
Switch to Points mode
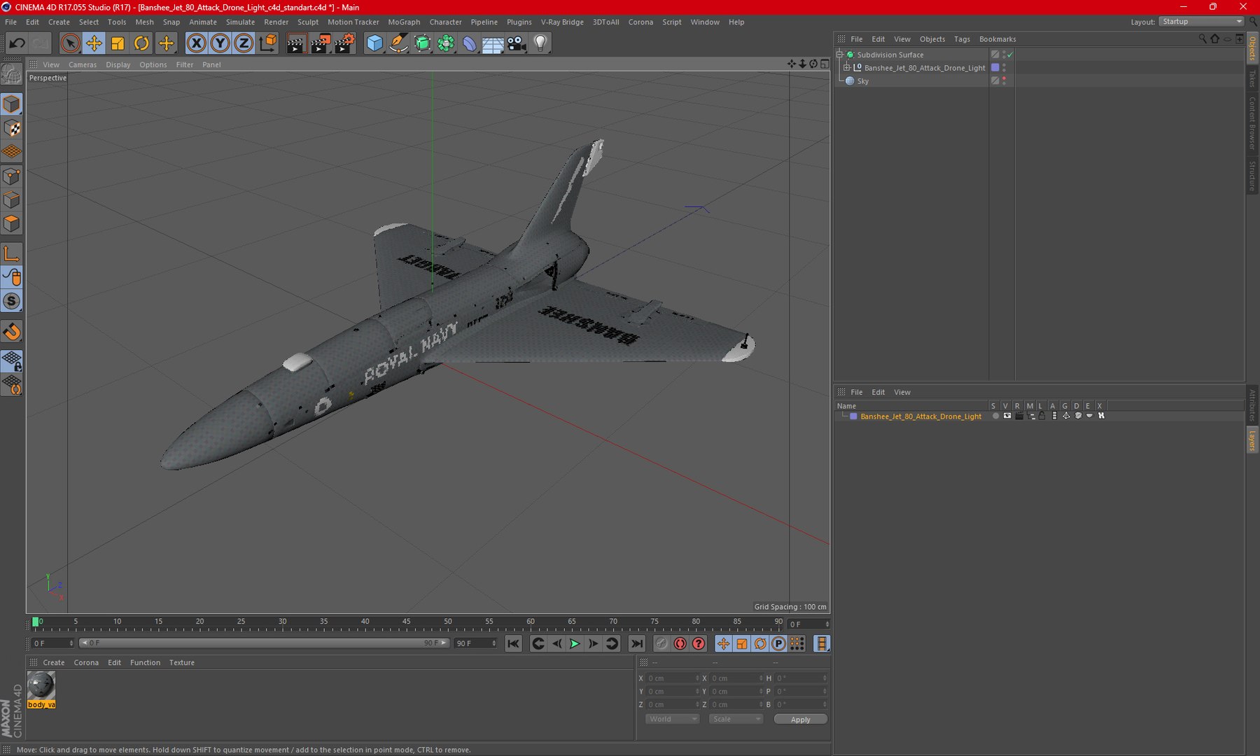[x=12, y=176]
